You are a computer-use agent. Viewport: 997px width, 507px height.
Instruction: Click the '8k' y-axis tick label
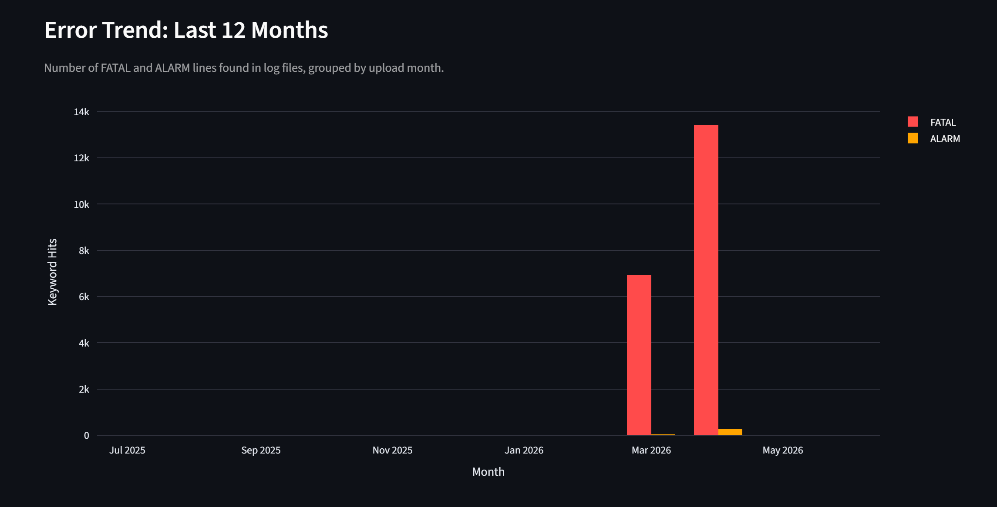[84, 251]
